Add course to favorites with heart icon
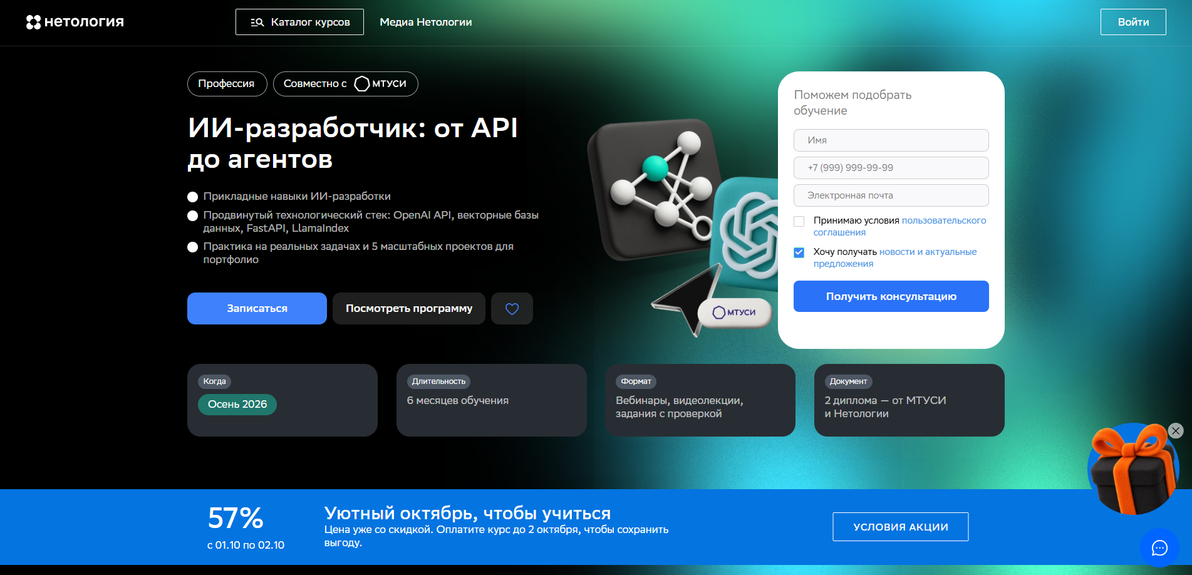1192x575 pixels. (512, 308)
